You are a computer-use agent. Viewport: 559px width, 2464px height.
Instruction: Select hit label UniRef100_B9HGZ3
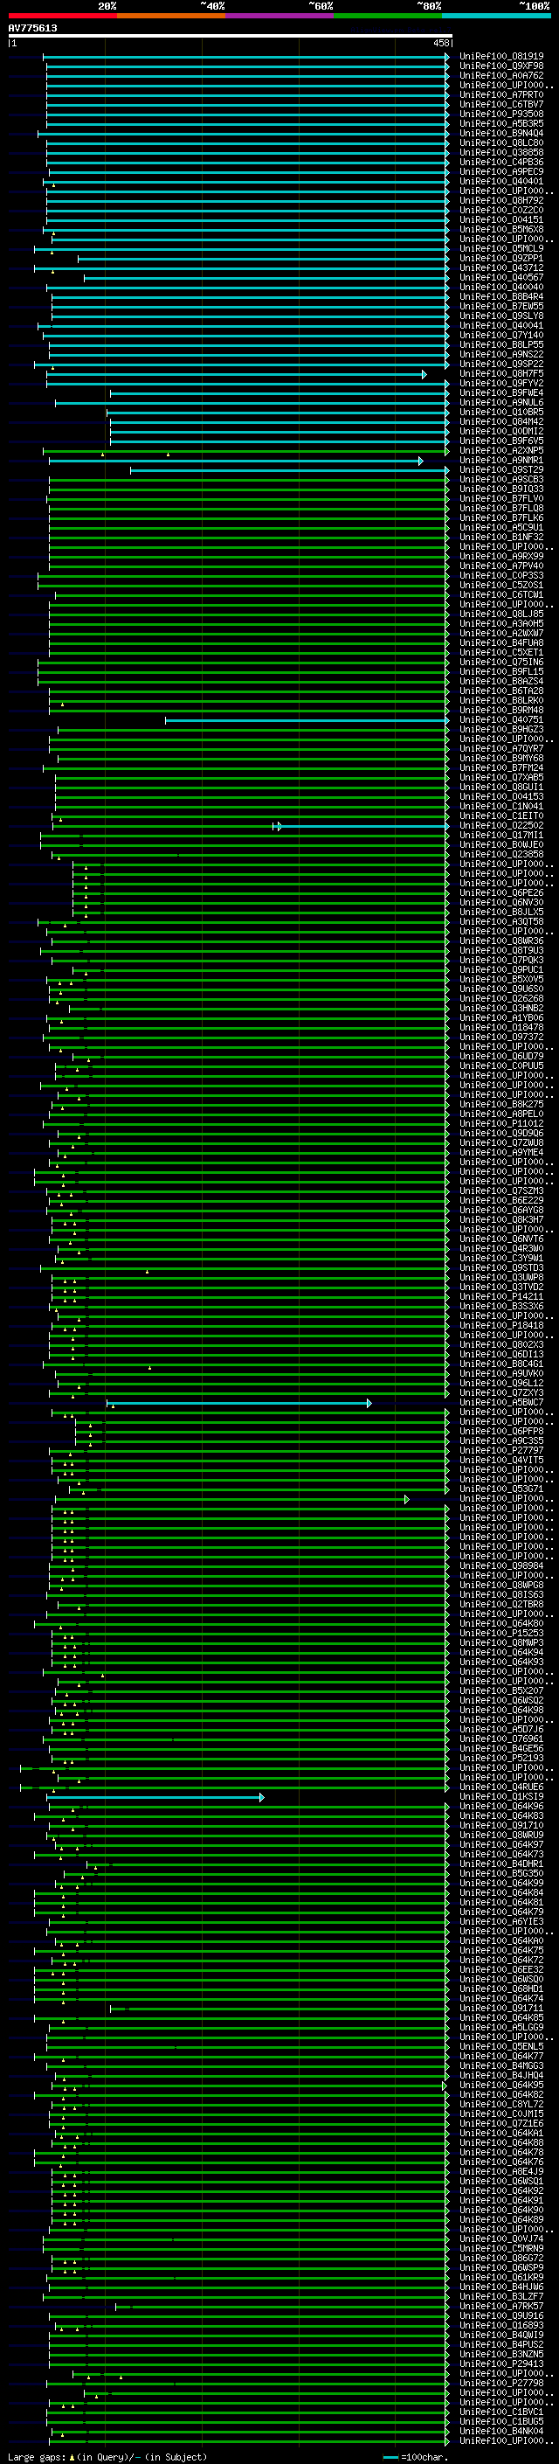coord(501,730)
